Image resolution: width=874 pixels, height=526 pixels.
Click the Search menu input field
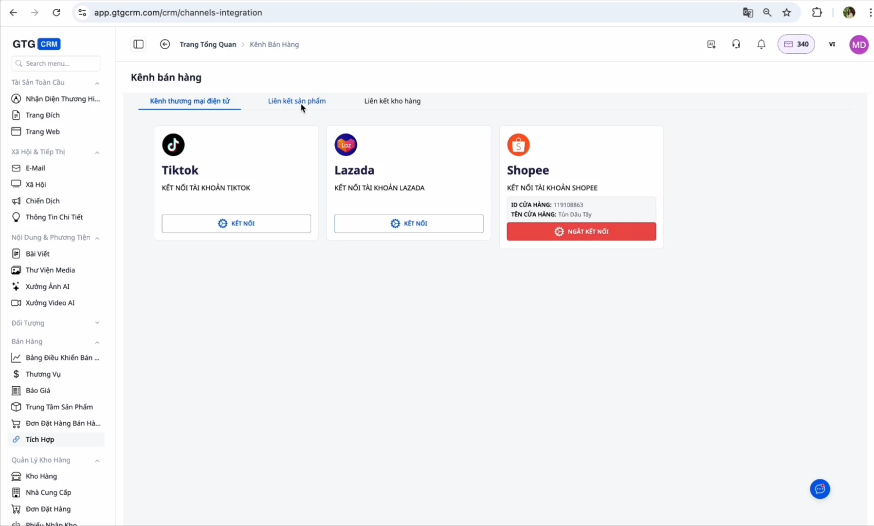(x=56, y=63)
